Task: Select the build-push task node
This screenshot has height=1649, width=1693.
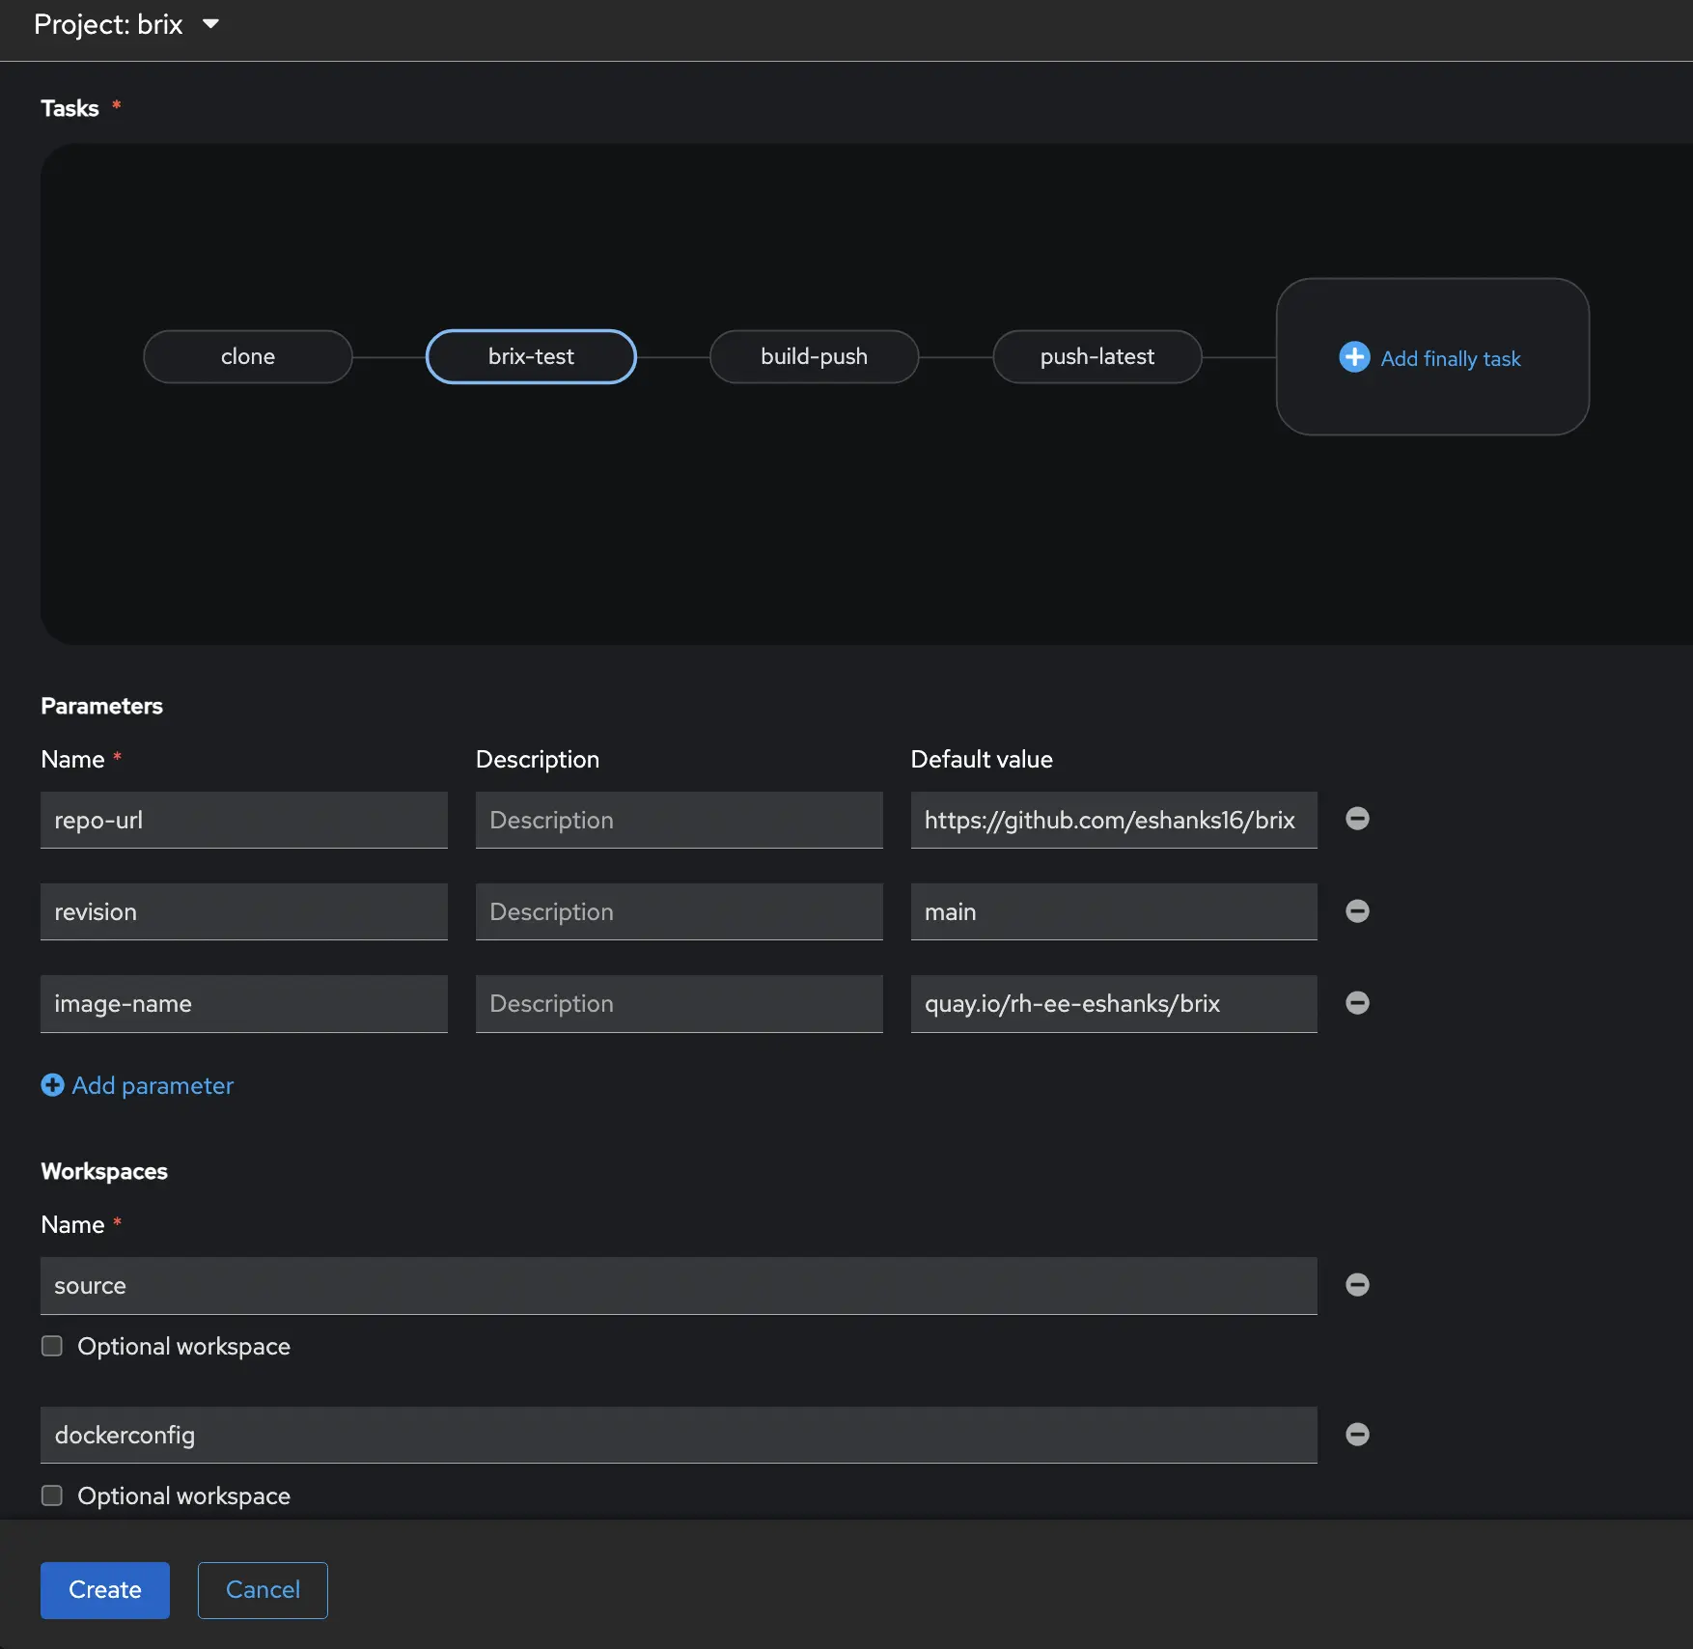Action: tap(814, 356)
